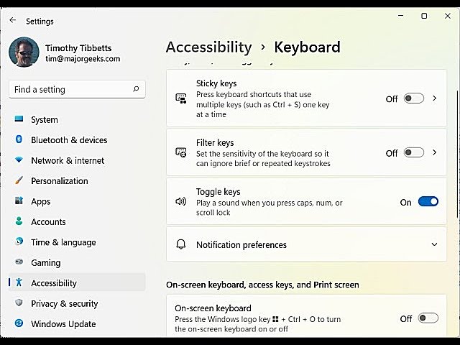
Task: Click the System monitor icon in sidebar
Action: (x=19, y=119)
